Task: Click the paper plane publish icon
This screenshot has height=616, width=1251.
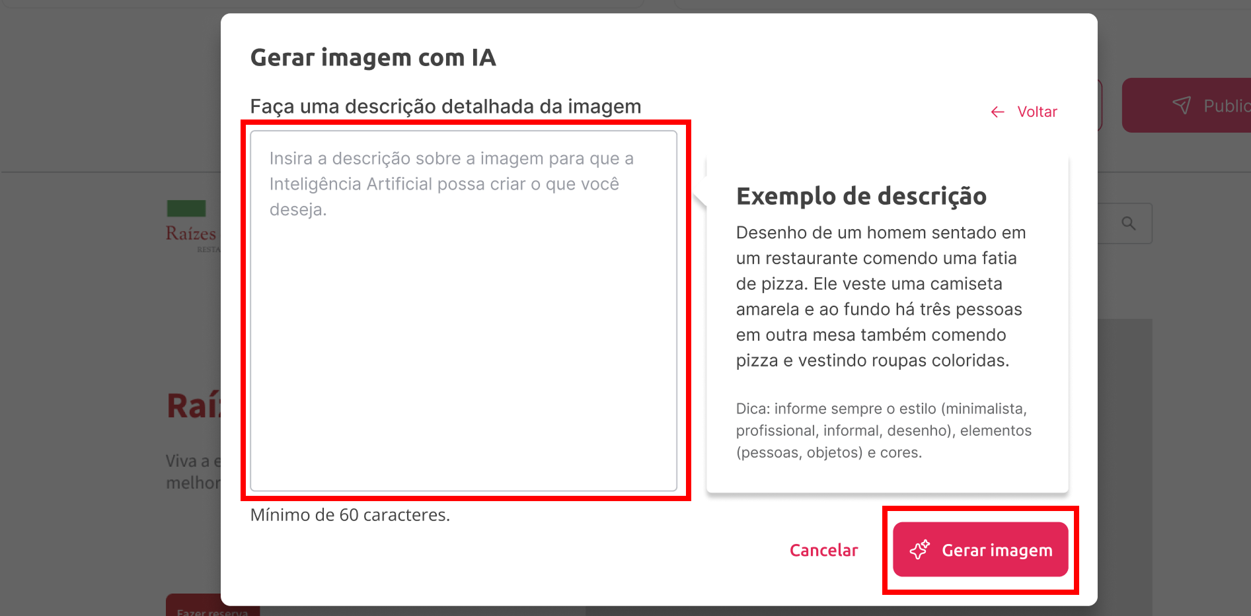Action: pyautogui.click(x=1182, y=105)
